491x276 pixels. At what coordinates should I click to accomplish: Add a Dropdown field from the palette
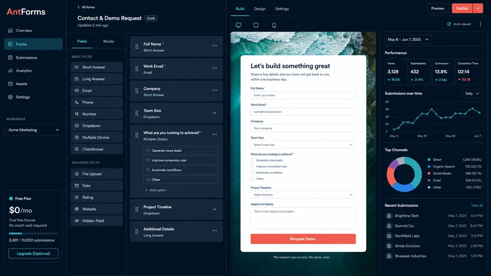tap(97, 126)
